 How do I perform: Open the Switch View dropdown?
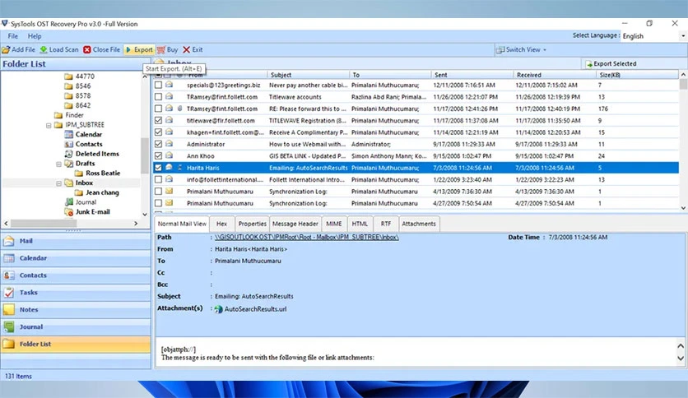click(521, 50)
